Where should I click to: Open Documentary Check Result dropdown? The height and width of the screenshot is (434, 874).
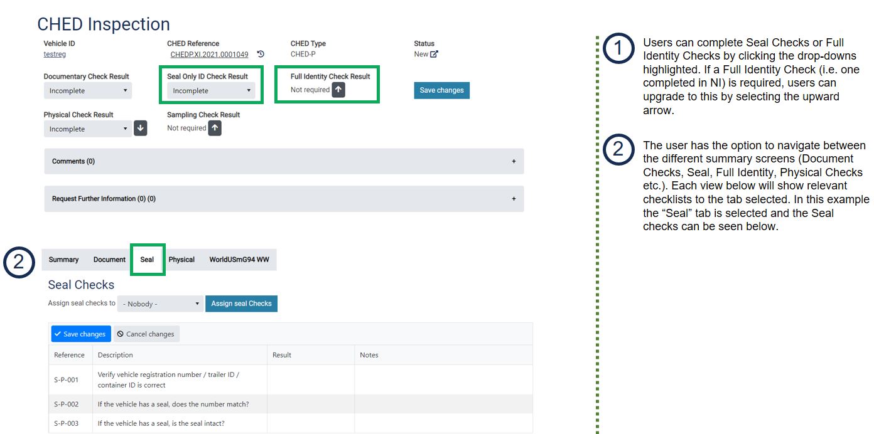coord(87,91)
